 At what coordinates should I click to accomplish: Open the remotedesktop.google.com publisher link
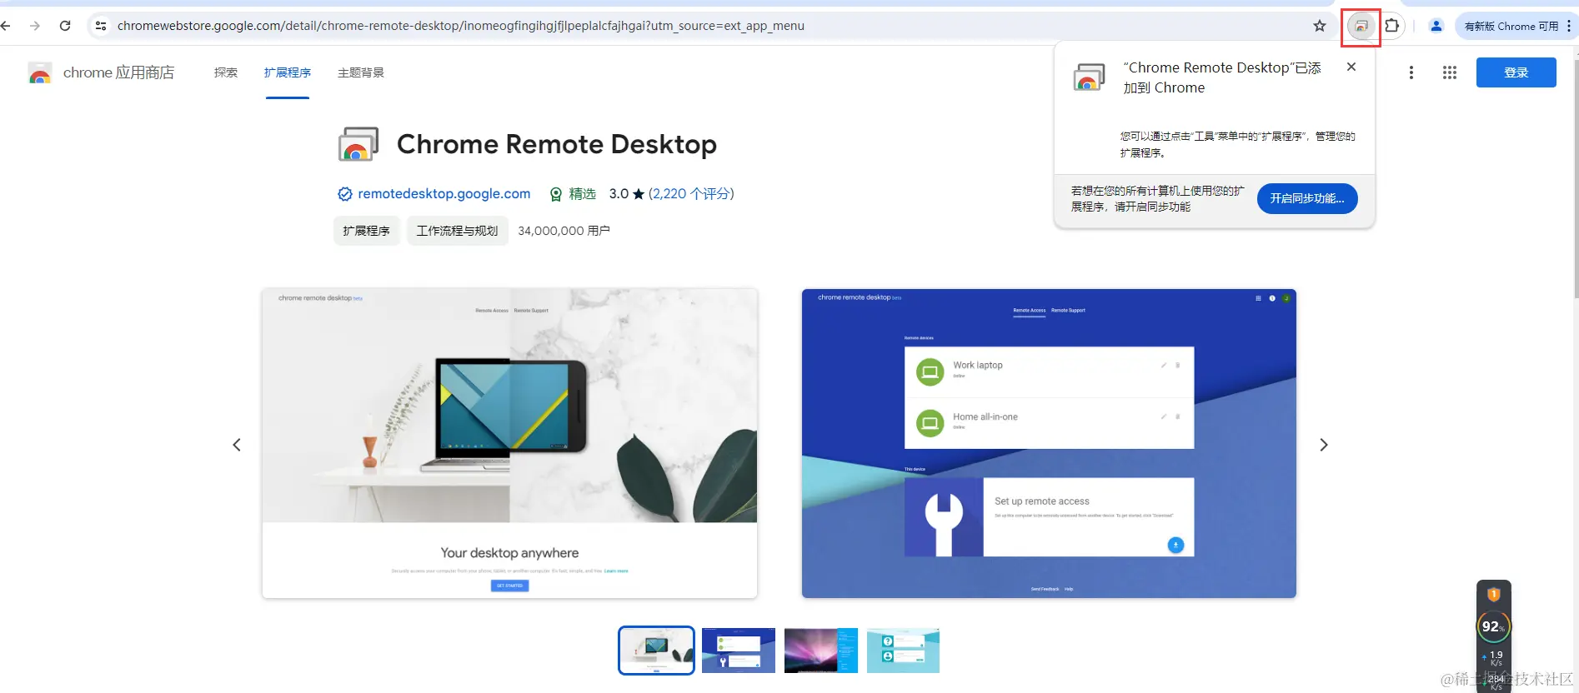pyautogui.click(x=444, y=193)
